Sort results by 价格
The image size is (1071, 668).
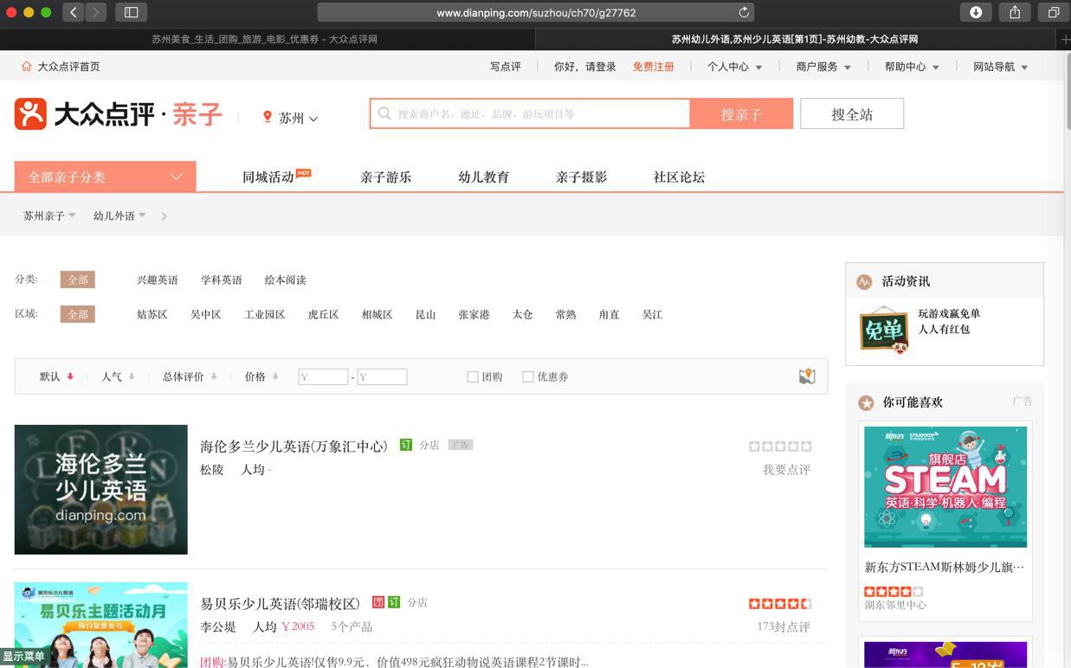(261, 376)
